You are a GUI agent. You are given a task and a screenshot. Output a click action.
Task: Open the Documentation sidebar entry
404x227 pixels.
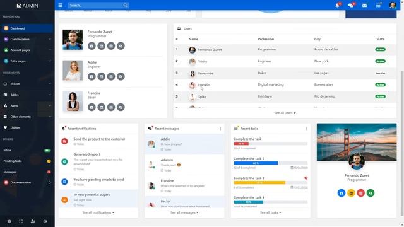pyautogui.click(x=27, y=182)
